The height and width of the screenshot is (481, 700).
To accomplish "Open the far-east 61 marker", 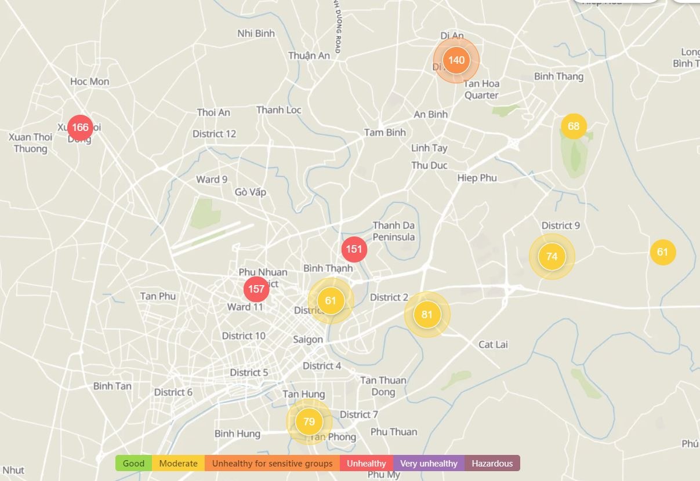I will (x=662, y=252).
